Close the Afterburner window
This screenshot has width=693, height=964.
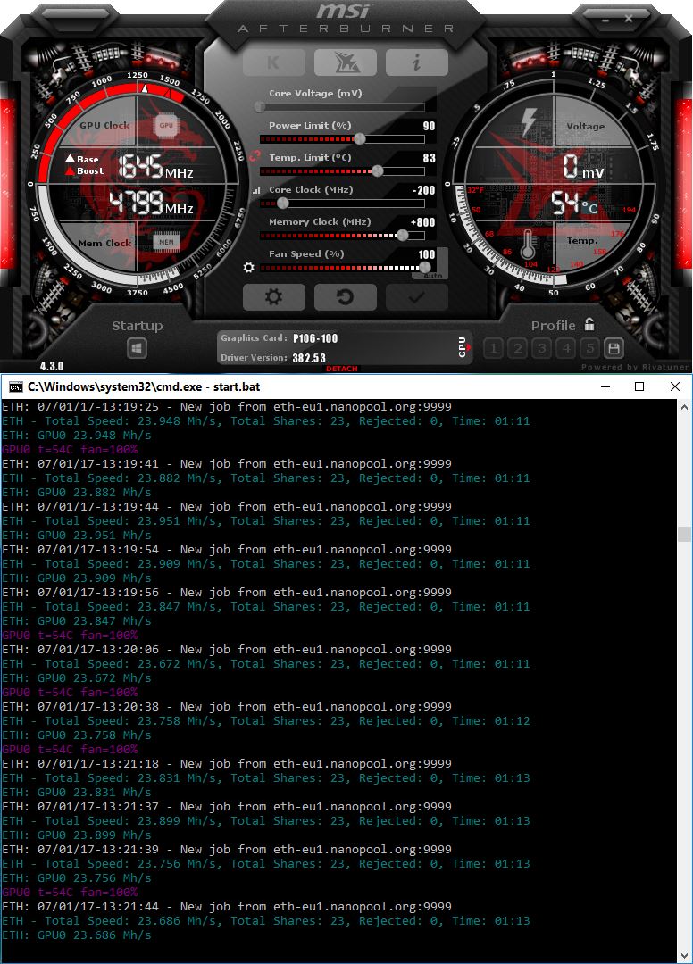tap(629, 19)
